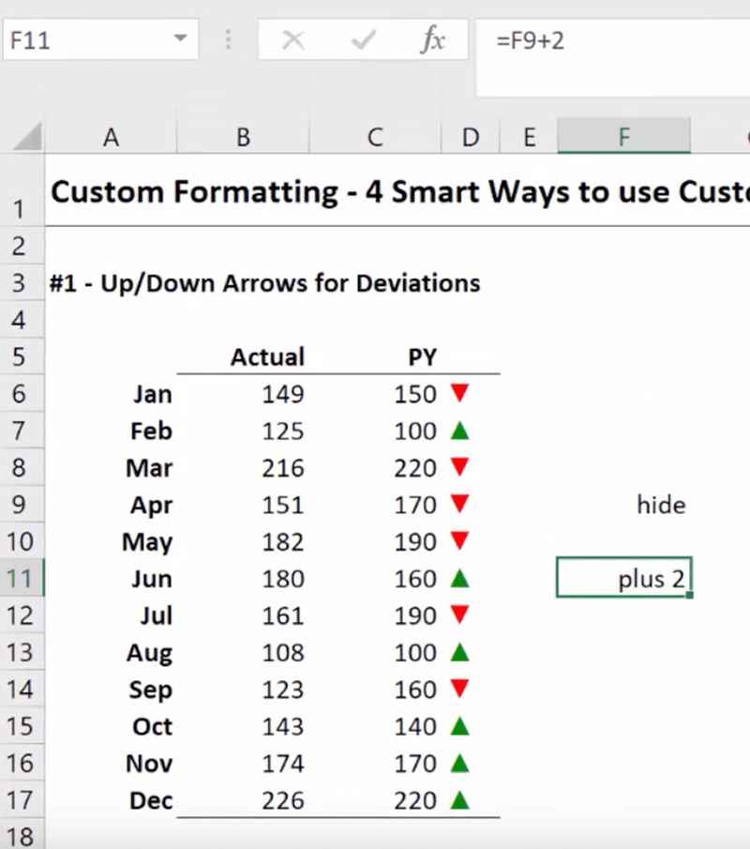Screen dimensions: 750x849
Task: Click the red down arrow in Jan row
Action: click(458, 393)
